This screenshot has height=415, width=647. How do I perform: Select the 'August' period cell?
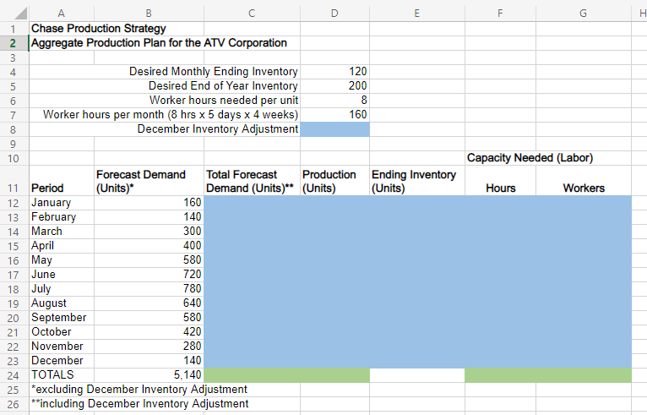tap(62, 303)
